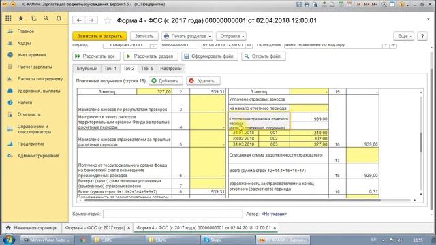The height and width of the screenshot is (245, 436).
Task: Click the M+ memory add button
Action: 367,5
